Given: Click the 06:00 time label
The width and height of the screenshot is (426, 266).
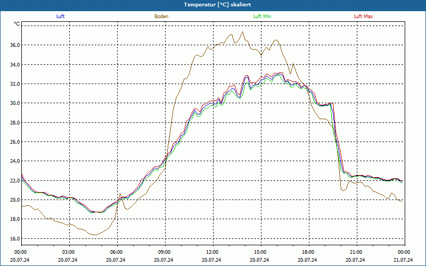Looking at the screenshot, I should [x=117, y=252].
